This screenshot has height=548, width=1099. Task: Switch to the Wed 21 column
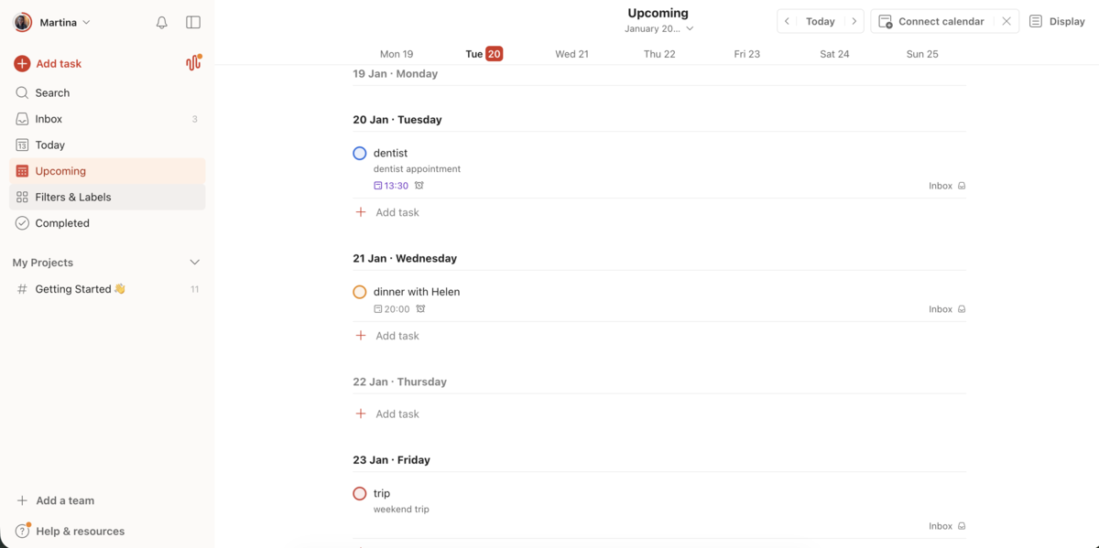coord(571,53)
